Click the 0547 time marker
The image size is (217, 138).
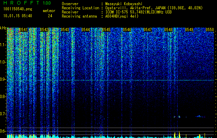[148, 30]
